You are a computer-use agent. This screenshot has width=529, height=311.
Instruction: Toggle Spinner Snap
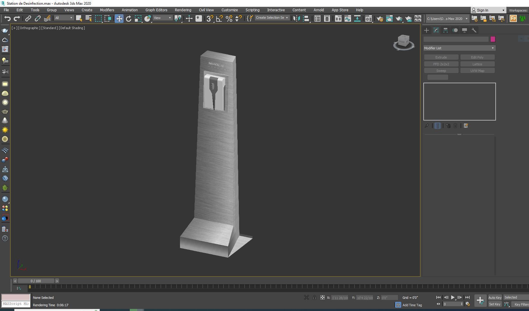(238, 18)
